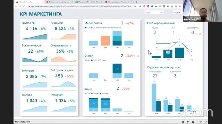
Task: Select янв stacked bar in Книга chart
Action: coord(94,105)
